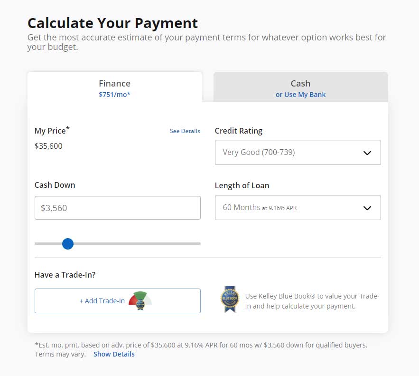Click the Length of Loan chevron arrow

(x=367, y=208)
